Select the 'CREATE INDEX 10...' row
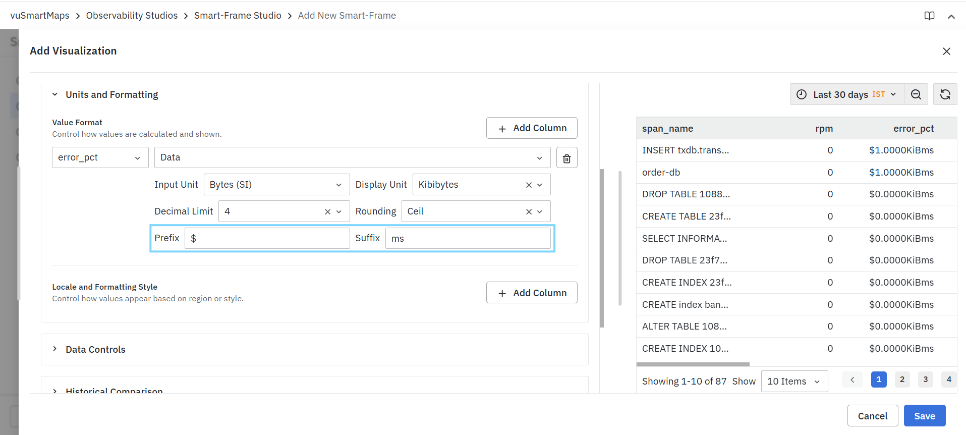 (797, 349)
